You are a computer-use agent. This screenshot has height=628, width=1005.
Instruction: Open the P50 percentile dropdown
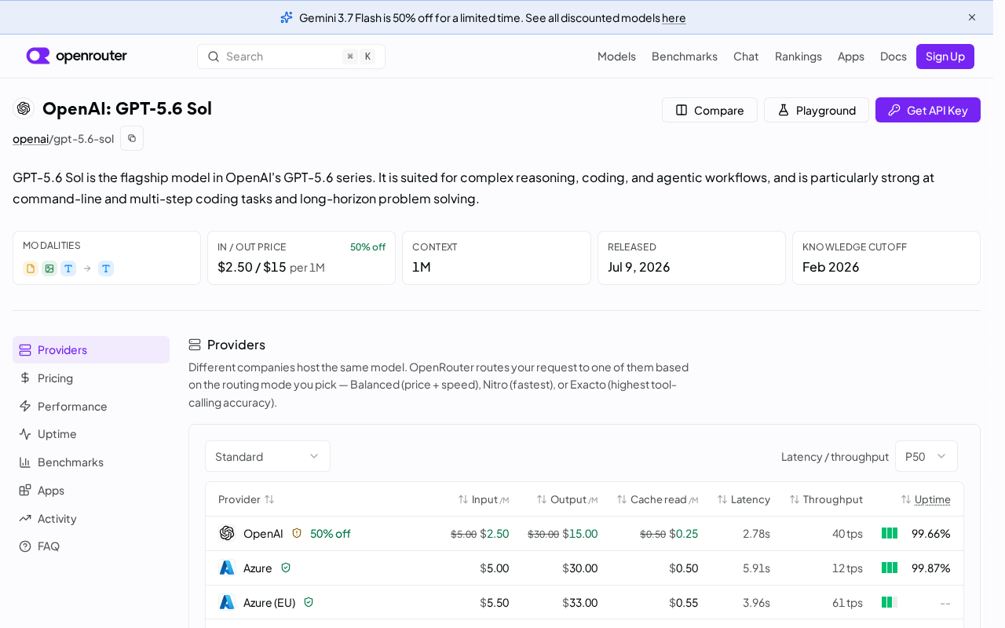pyautogui.click(x=926, y=456)
